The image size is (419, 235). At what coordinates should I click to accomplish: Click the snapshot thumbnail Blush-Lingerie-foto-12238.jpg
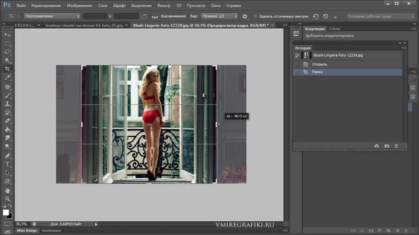click(306, 55)
